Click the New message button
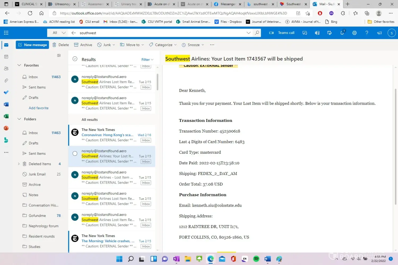The height and width of the screenshot is (265, 398). pyautogui.click(x=32, y=45)
